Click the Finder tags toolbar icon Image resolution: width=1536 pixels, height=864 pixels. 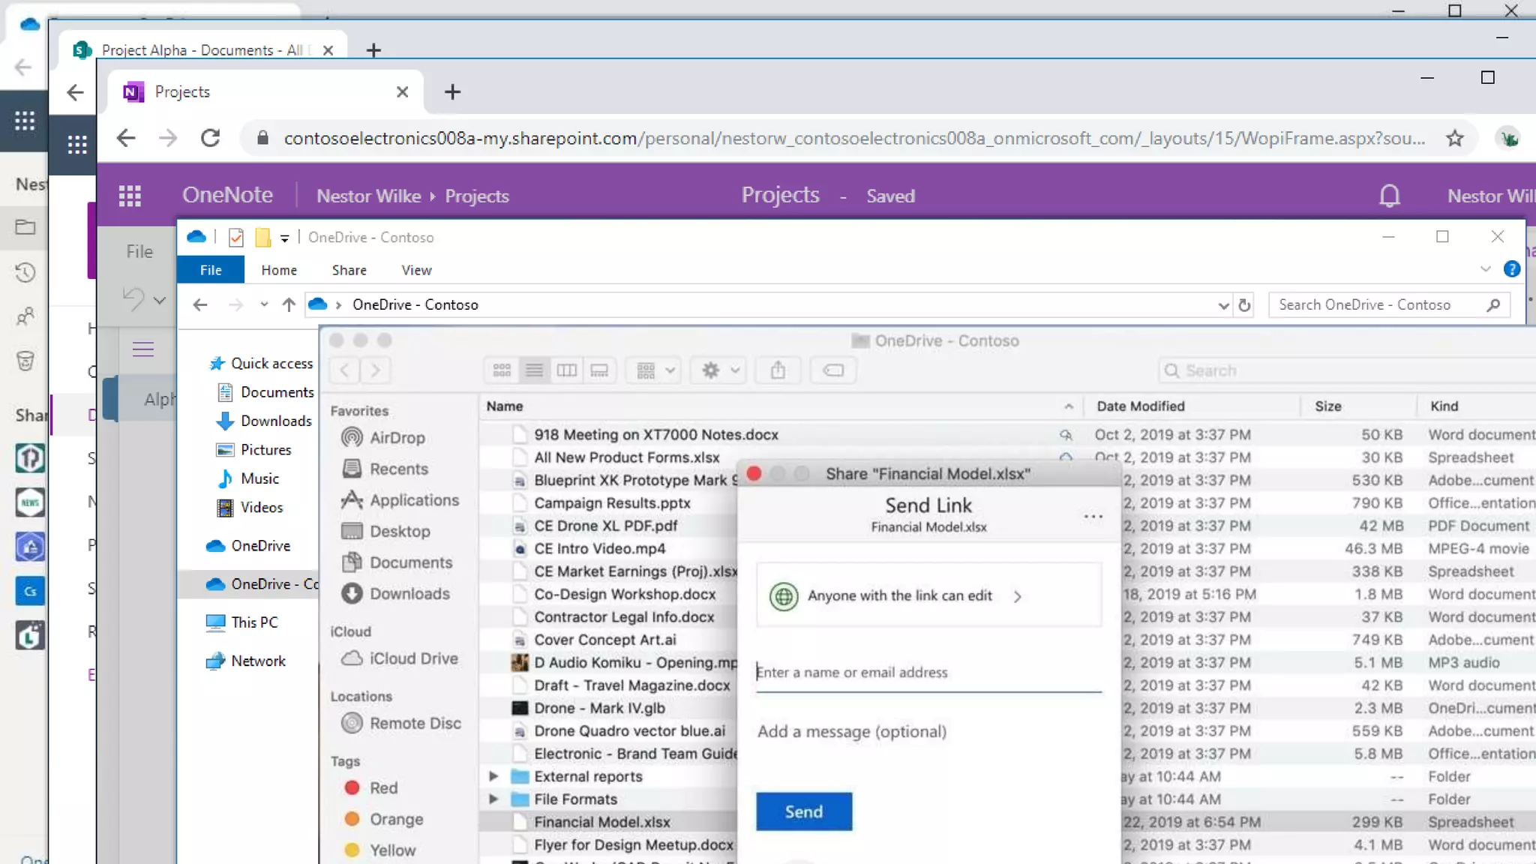click(832, 370)
